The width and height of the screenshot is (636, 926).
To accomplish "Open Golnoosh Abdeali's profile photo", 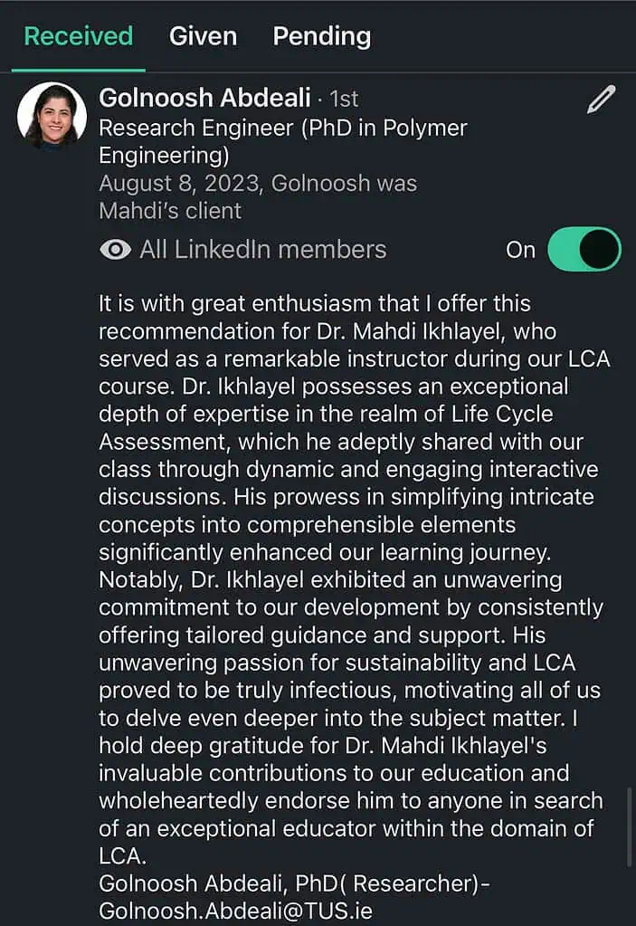I will tap(52, 115).
